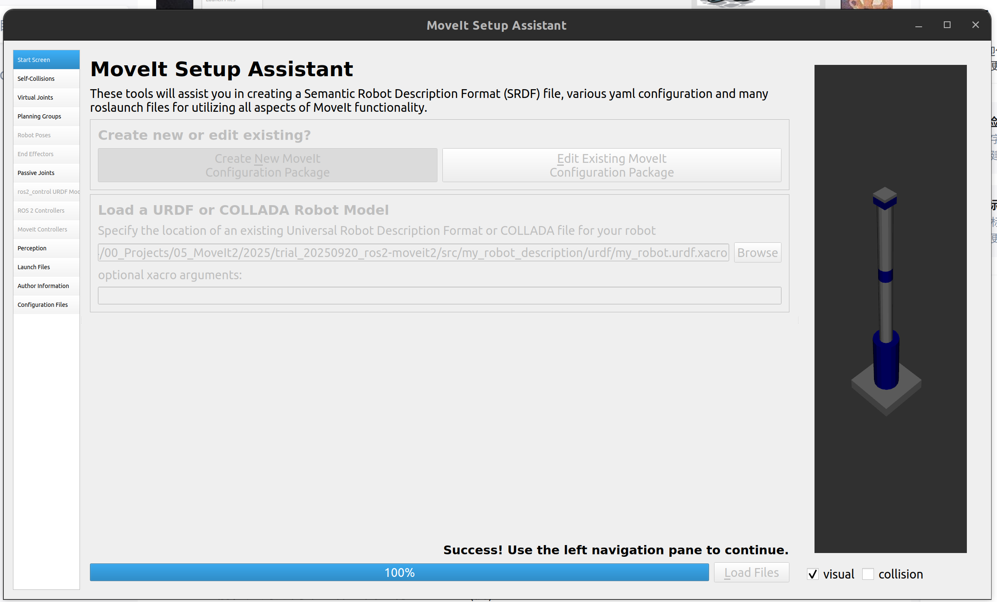This screenshot has width=997, height=602.
Task: Enable the collision checkbox
Action: [868, 574]
